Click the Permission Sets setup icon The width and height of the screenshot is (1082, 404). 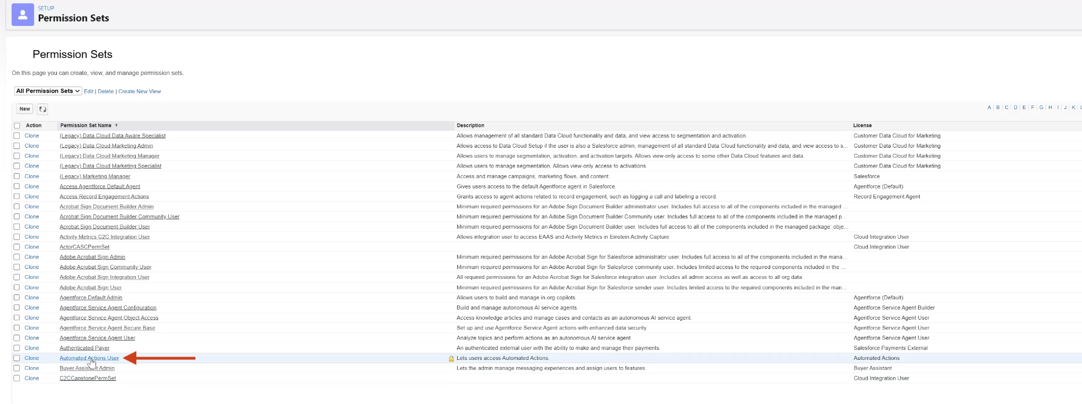click(23, 15)
